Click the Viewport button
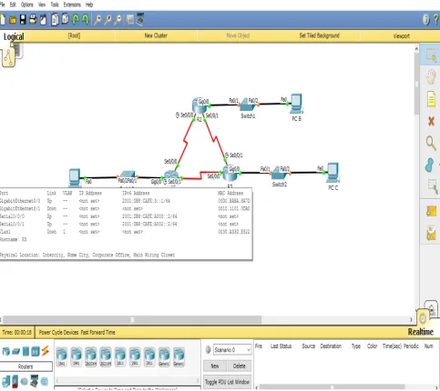Image resolution: width=440 pixels, height=391 pixels. point(402,36)
